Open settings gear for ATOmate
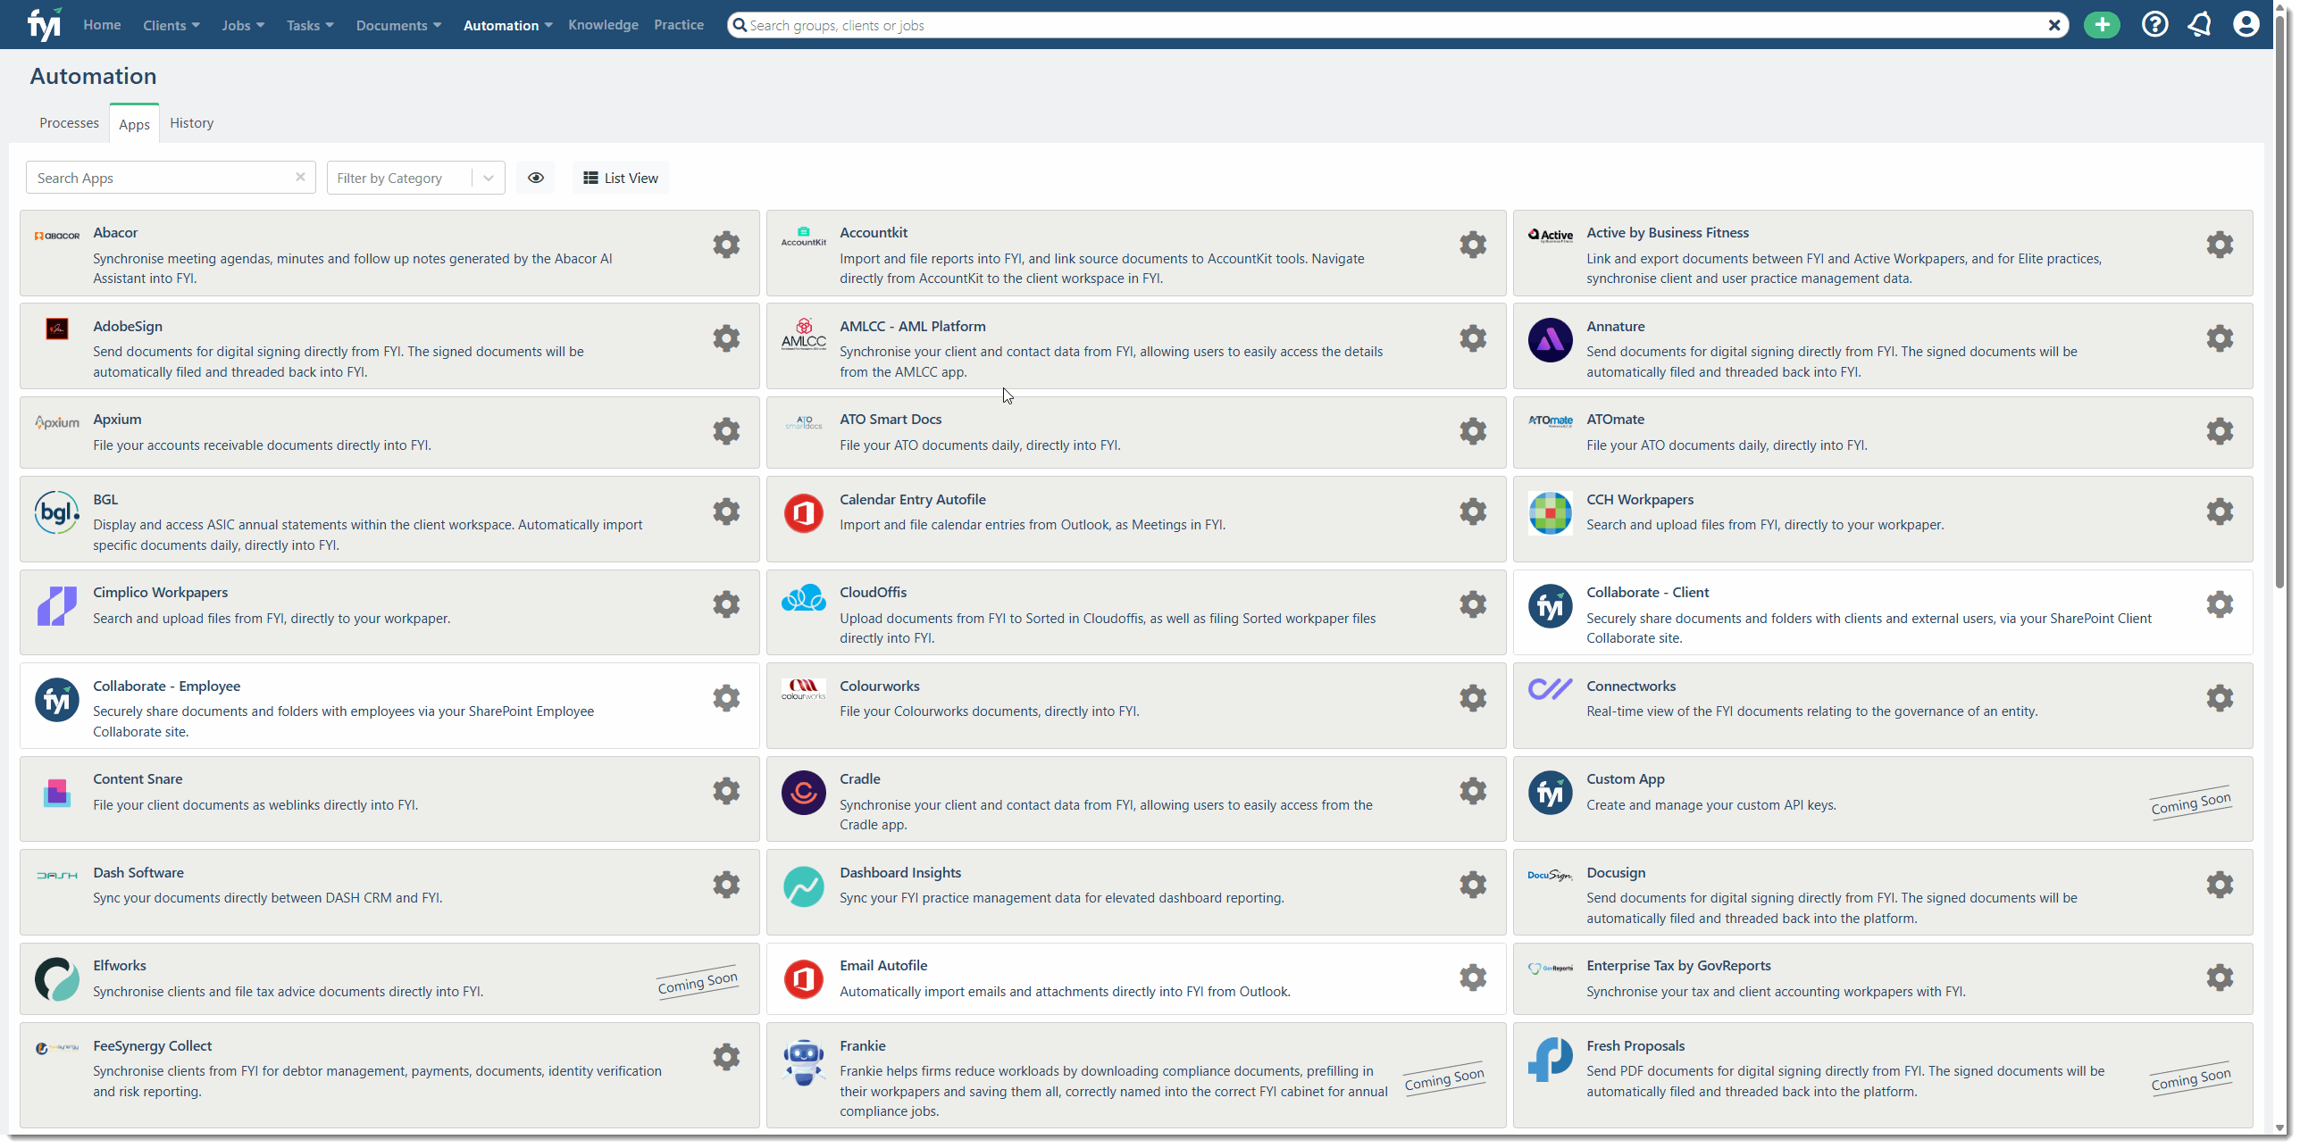 (2220, 431)
